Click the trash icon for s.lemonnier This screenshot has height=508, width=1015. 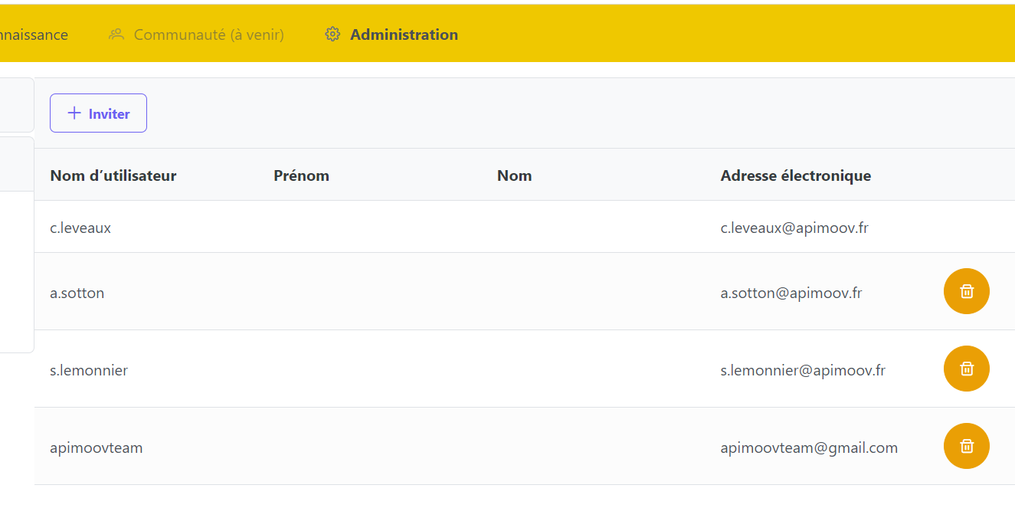pyautogui.click(x=966, y=369)
